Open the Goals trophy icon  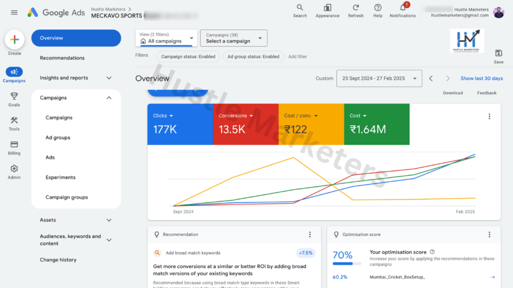[x=14, y=96]
